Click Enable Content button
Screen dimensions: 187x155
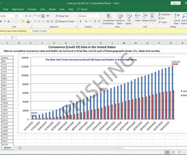[40, 31]
